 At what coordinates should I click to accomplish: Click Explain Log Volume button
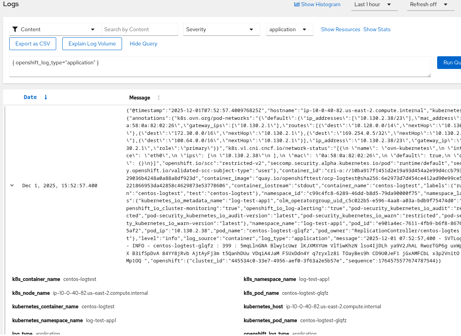(x=92, y=44)
